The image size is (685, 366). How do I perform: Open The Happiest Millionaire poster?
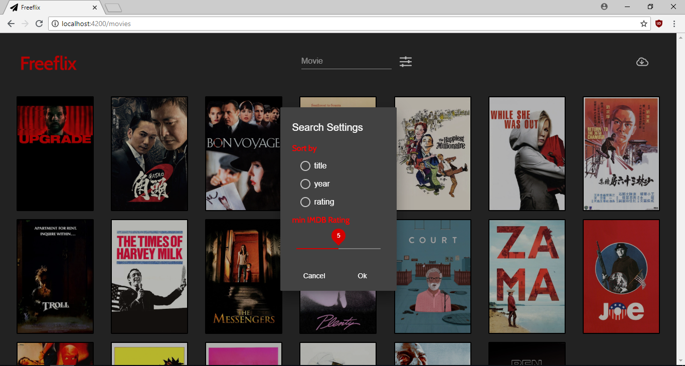[x=433, y=153]
